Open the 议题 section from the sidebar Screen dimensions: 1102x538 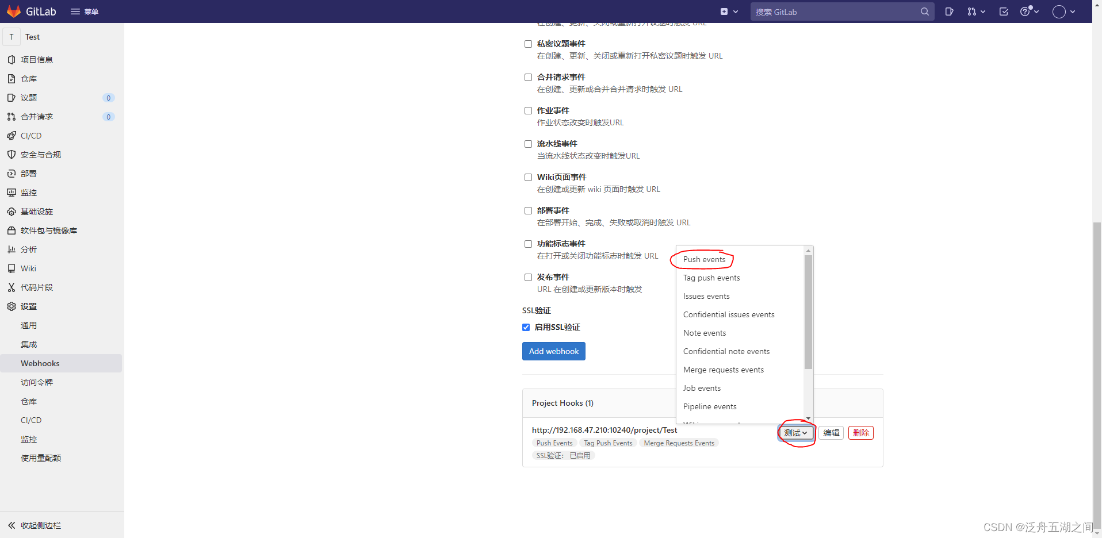pos(28,98)
